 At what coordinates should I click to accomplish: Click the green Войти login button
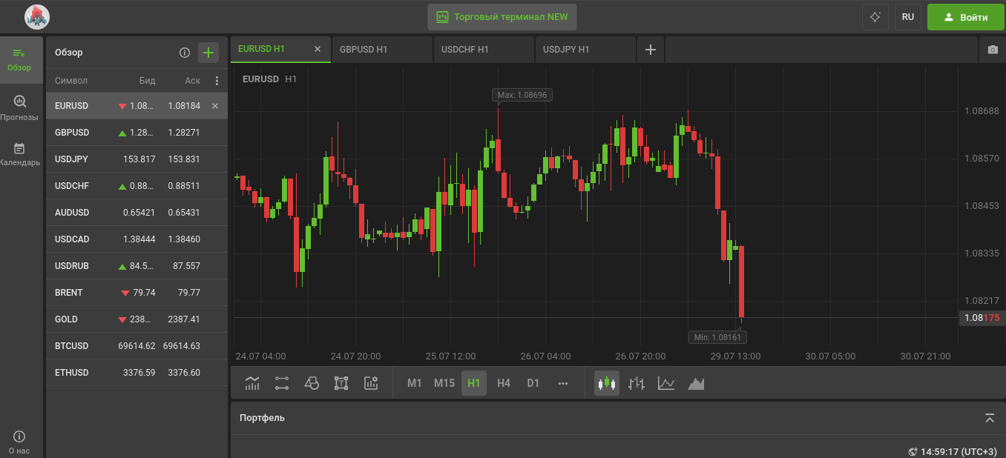click(965, 17)
